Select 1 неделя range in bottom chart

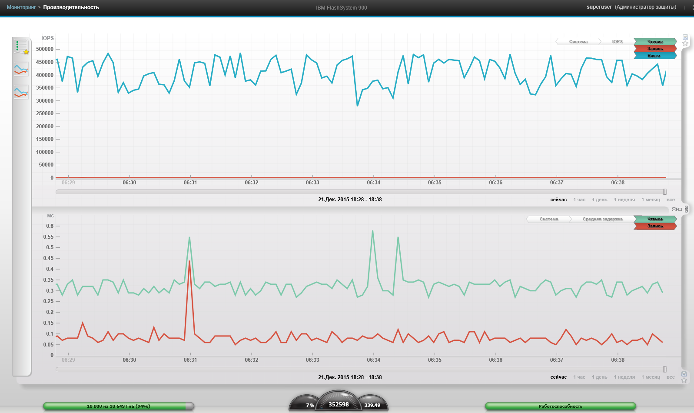[624, 377]
